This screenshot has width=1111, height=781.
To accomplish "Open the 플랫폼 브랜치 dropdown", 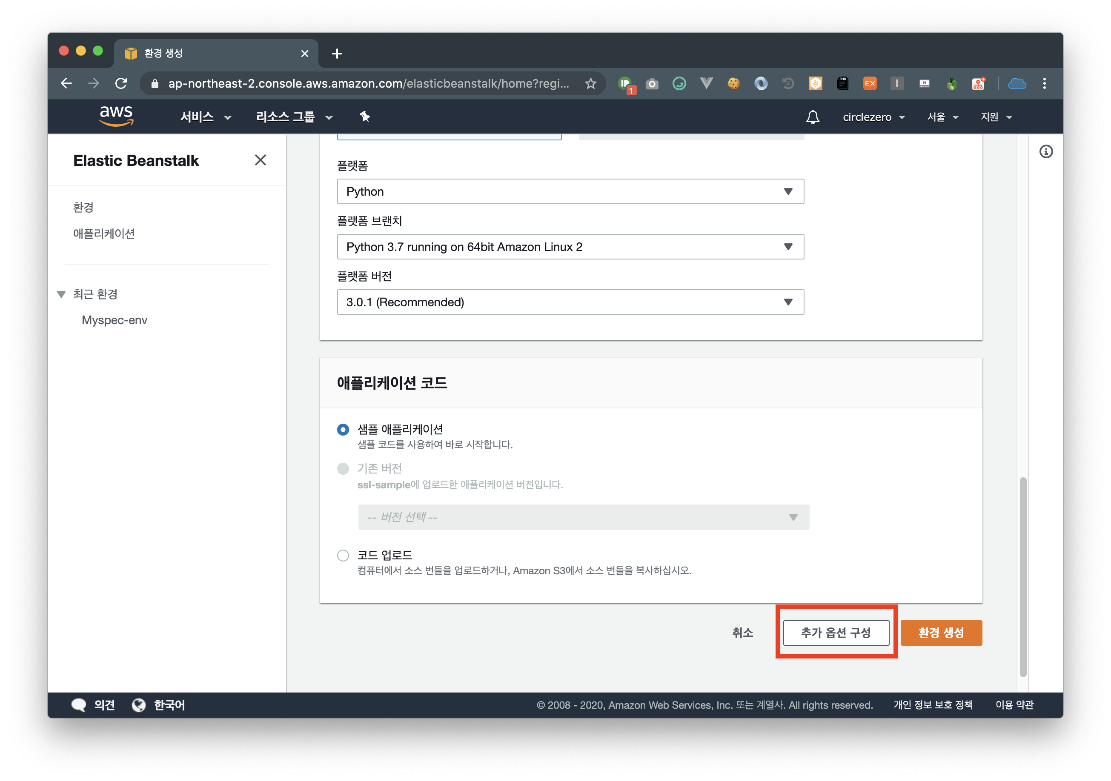I will [x=570, y=247].
